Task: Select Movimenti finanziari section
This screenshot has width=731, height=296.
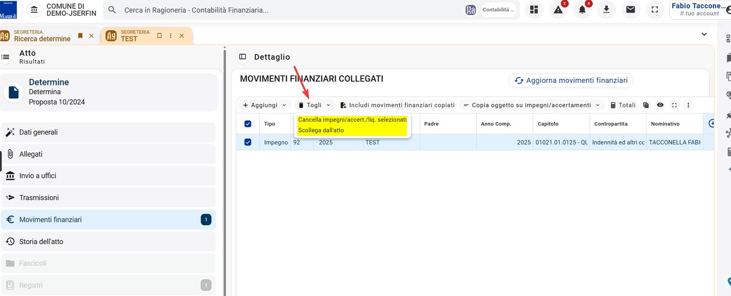Action: 108,219
